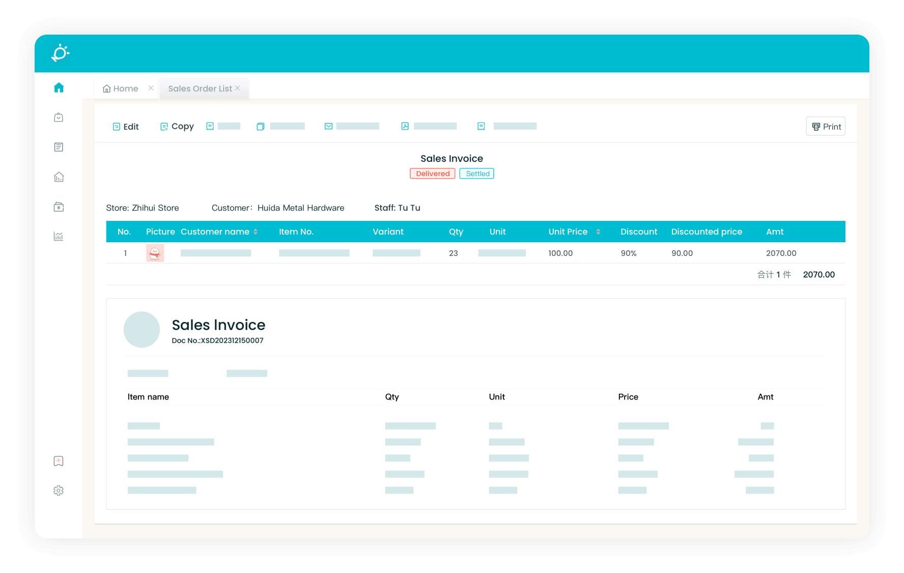
Task: Close the Sales Order List tab
Action: 237,88
